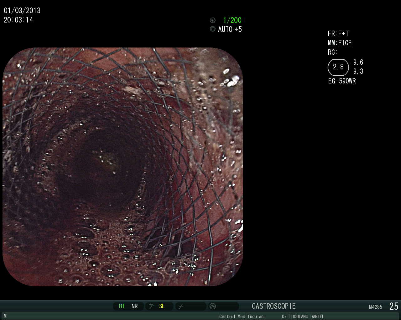Toggle the NR noise reduction indicator
Viewport: 401px width, 320px height.
tap(135, 306)
